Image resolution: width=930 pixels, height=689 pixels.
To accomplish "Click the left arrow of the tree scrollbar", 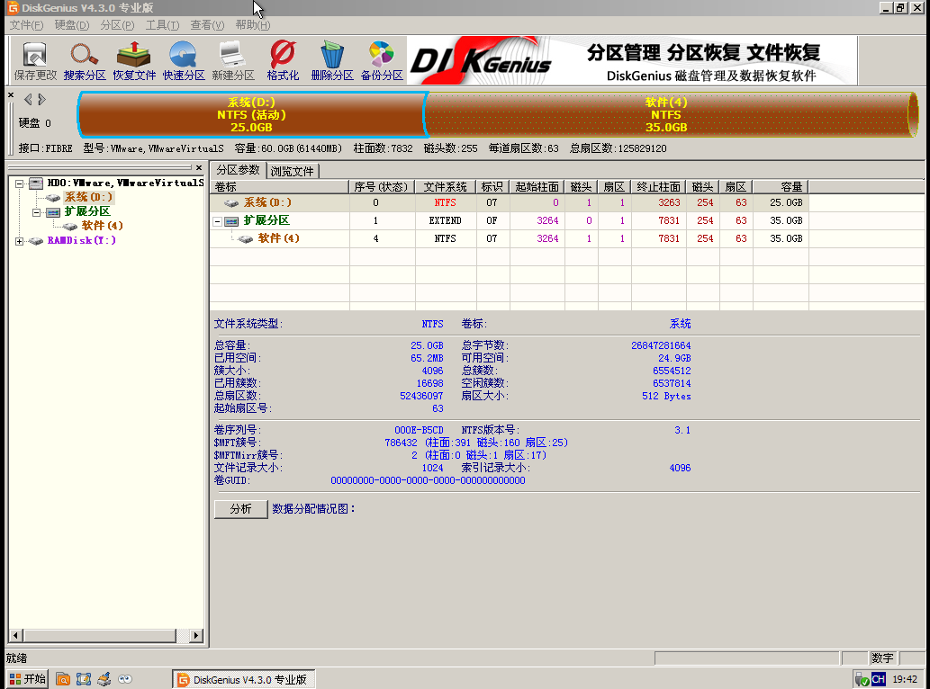I will pos(16,636).
